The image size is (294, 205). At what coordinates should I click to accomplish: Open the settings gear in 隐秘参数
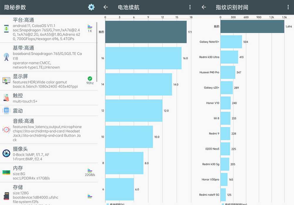click(x=91, y=7)
